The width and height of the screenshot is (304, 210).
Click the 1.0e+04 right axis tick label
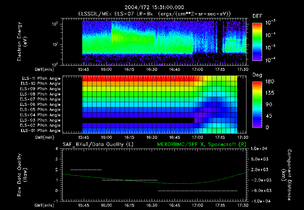[x=259, y=149]
